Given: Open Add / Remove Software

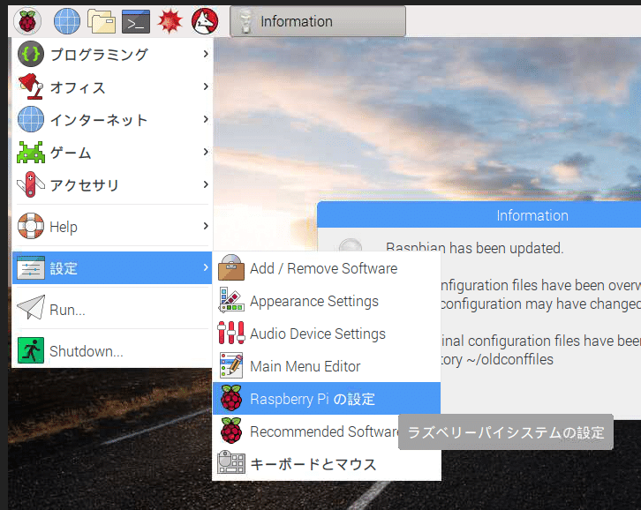Looking at the screenshot, I should point(327,268).
